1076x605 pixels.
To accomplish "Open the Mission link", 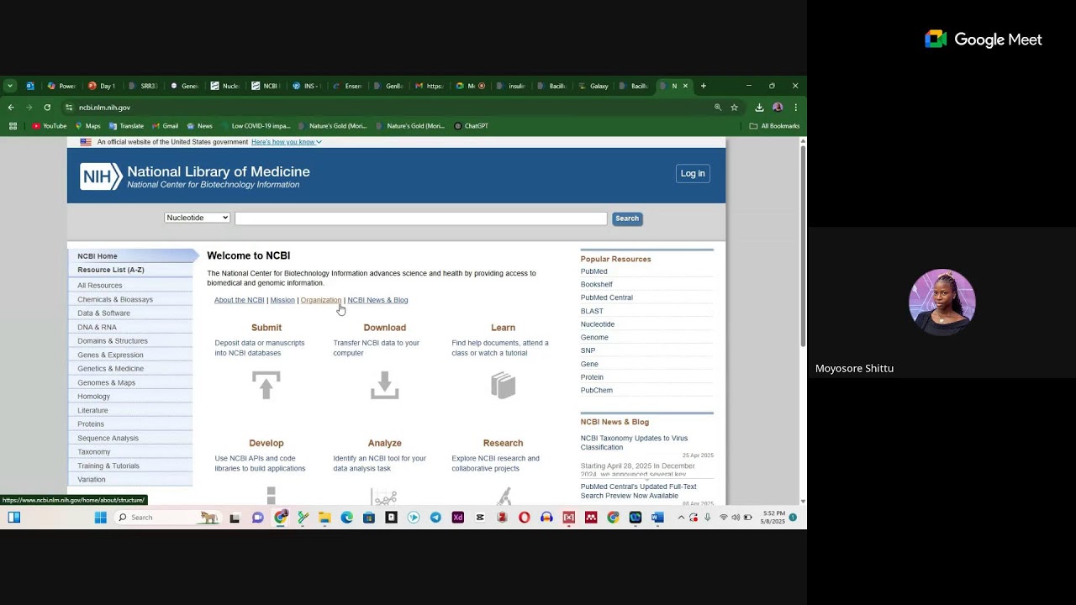I will 282,300.
